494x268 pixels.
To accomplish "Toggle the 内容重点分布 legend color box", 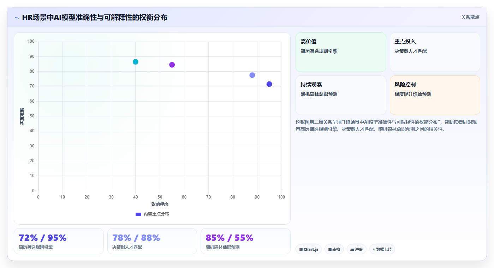I will tap(138, 214).
